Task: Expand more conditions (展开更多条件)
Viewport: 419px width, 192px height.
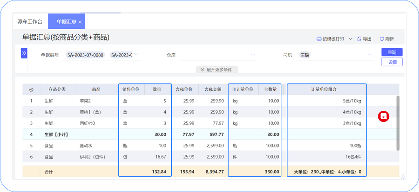Action: [216, 70]
